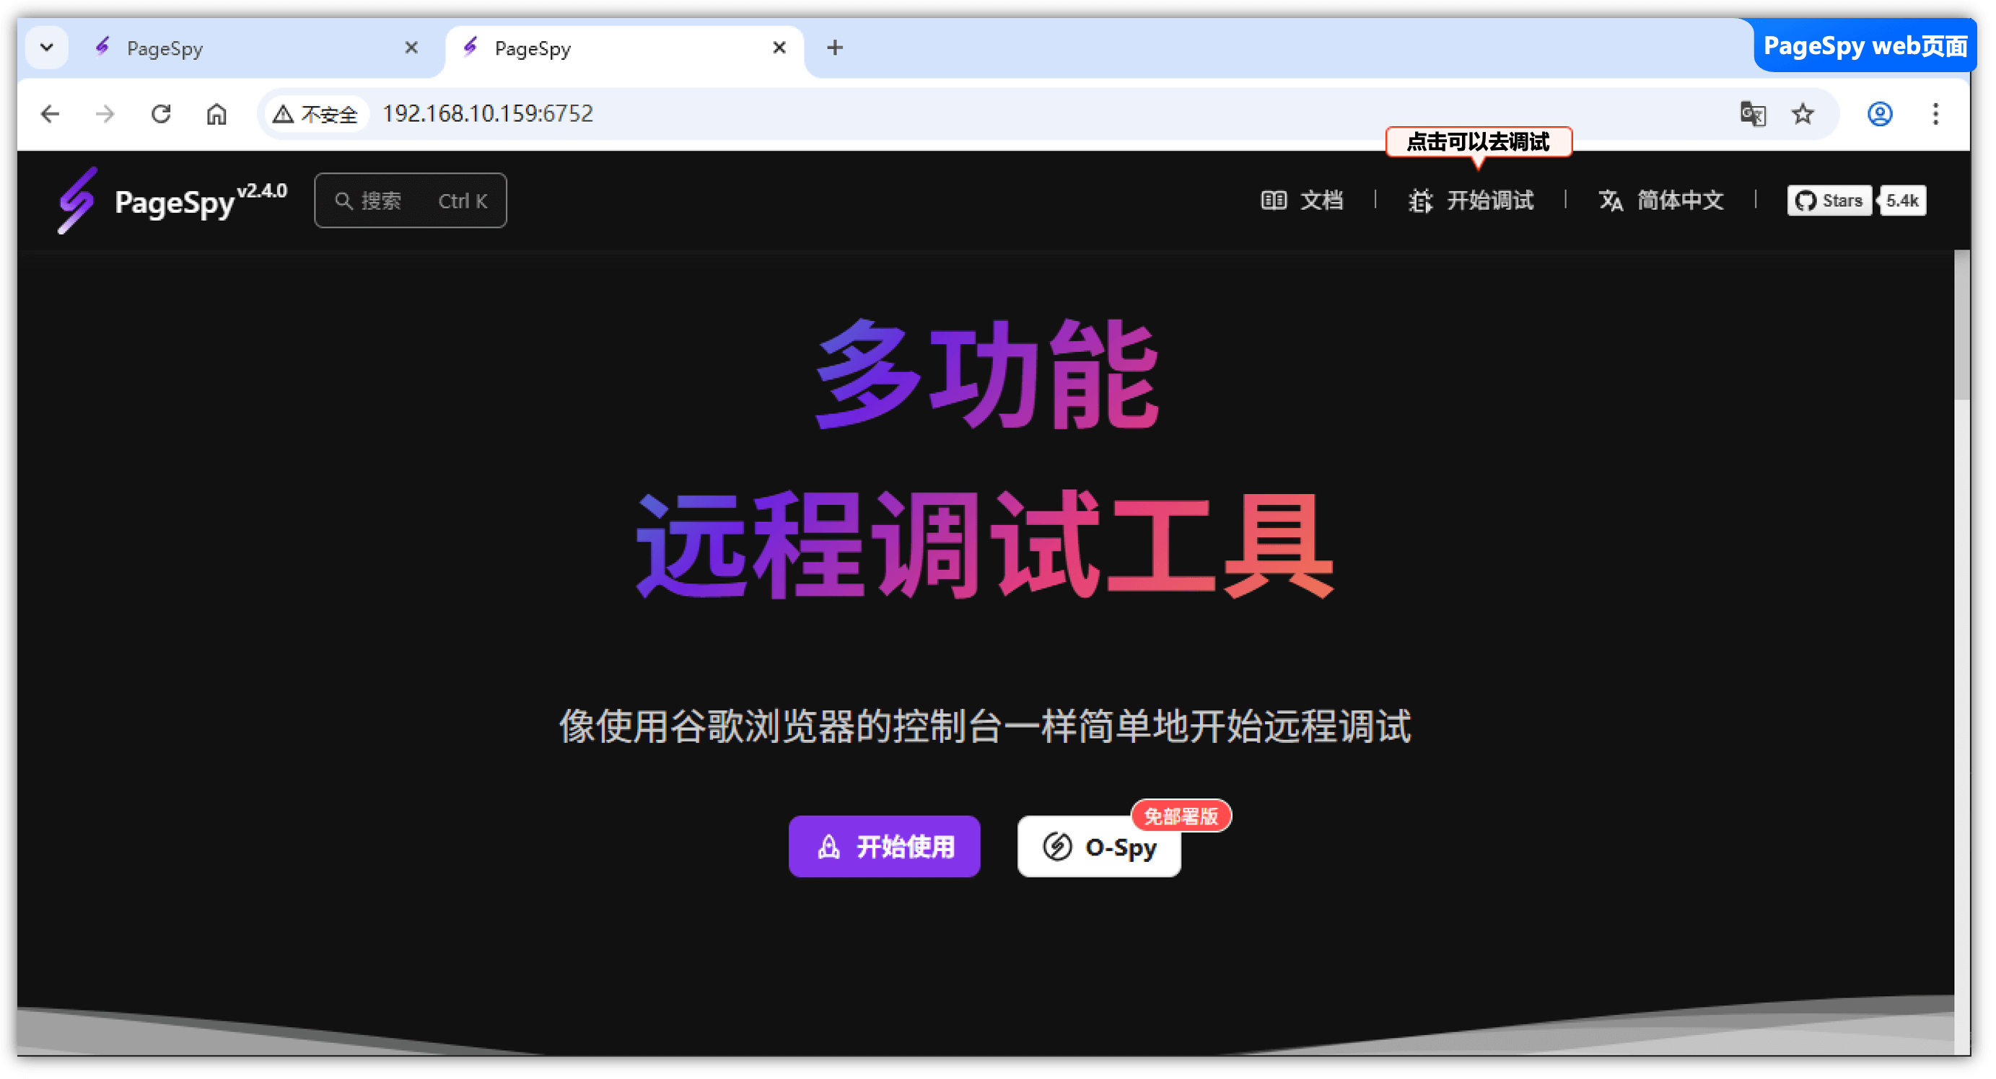This screenshot has width=1996, height=1079.
Task: Click the bug icon for 开始调试
Action: coord(1419,201)
